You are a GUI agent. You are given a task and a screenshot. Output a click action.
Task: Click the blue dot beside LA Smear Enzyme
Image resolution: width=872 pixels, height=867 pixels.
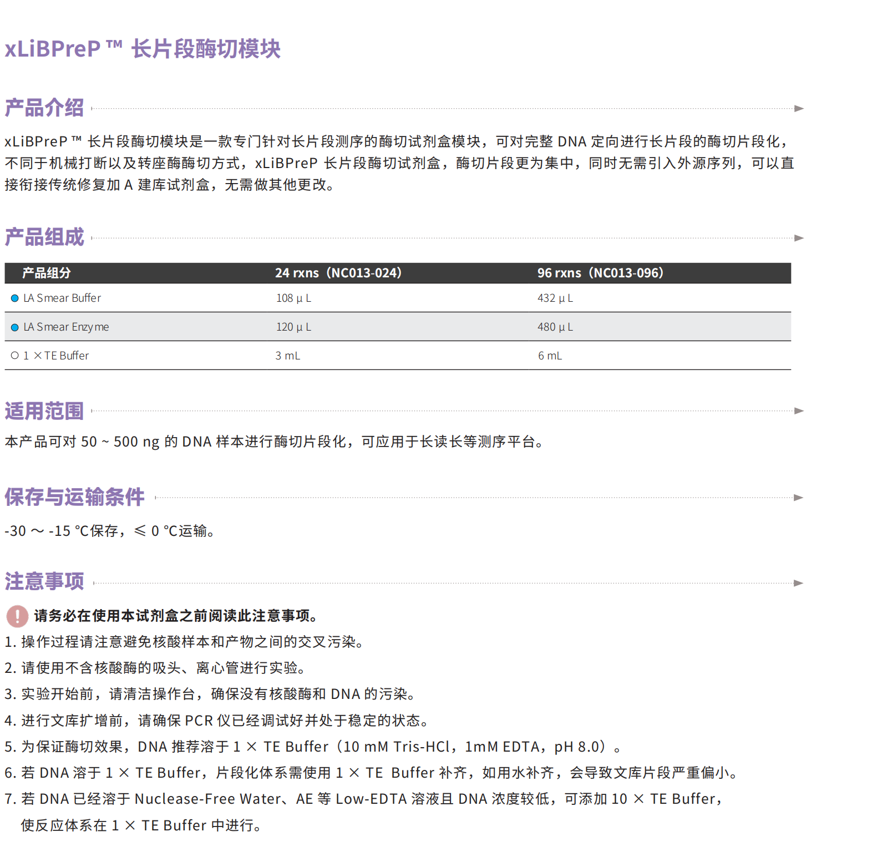(15, 327)
